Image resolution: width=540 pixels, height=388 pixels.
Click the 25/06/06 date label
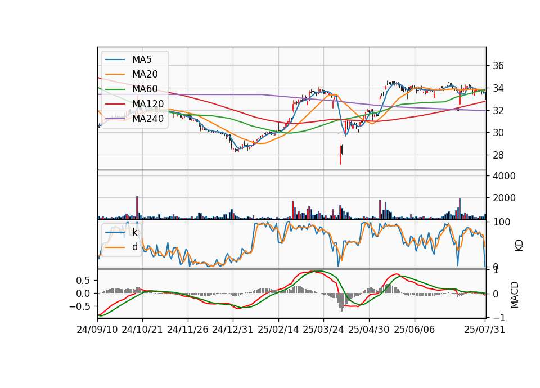point(415,330)
